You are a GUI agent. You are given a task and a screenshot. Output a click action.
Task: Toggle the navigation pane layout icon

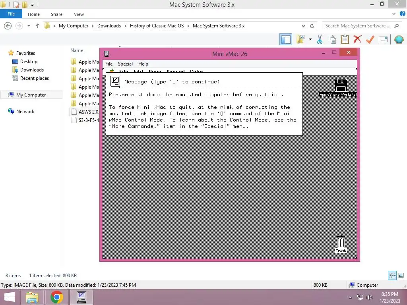pos(285,39)
